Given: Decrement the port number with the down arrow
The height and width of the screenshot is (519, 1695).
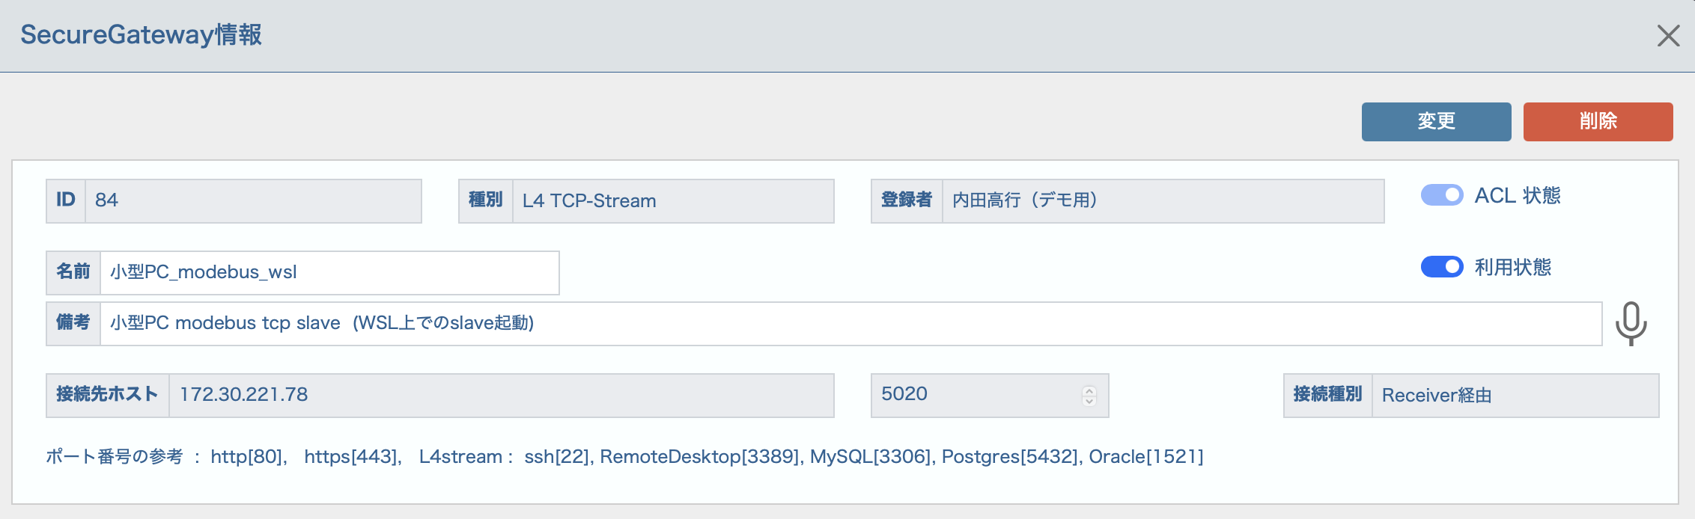Looking at the screenshot, I should pyautogui.click(x=1089, y=401).
